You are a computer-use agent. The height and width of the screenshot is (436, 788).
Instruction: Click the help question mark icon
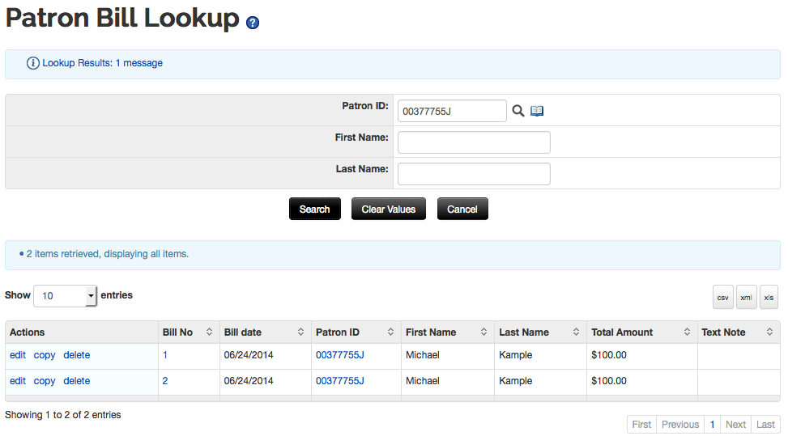pos(253,23)
